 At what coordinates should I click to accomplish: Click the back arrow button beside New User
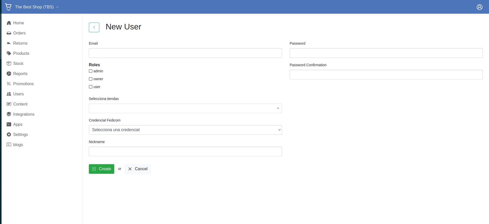click(x=94, y=27)
